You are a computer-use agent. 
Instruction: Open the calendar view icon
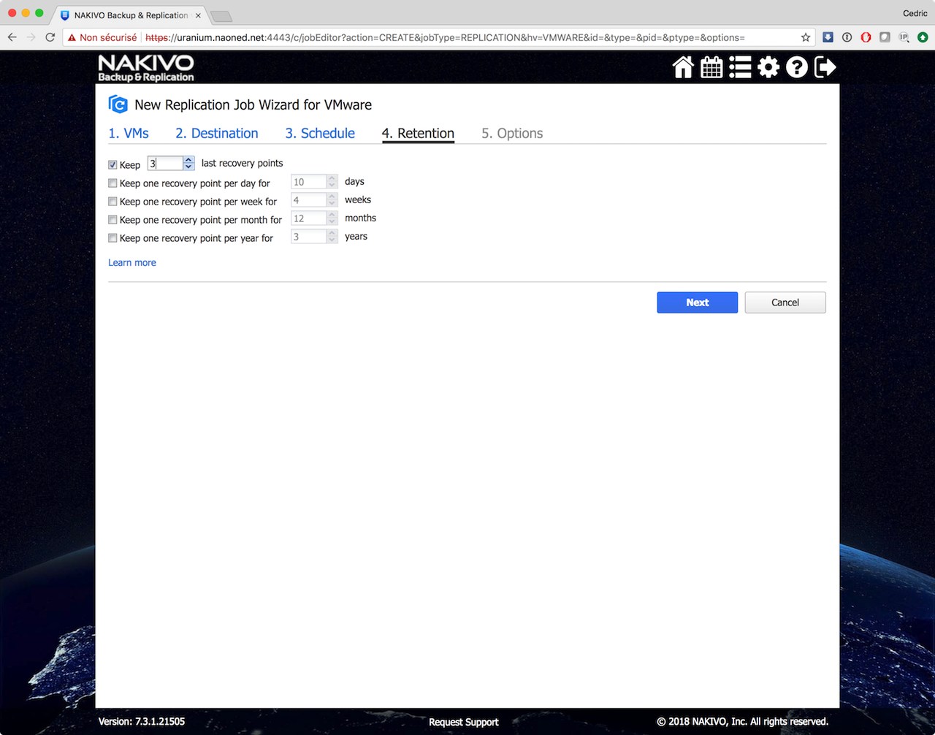[x=711, y=67]
